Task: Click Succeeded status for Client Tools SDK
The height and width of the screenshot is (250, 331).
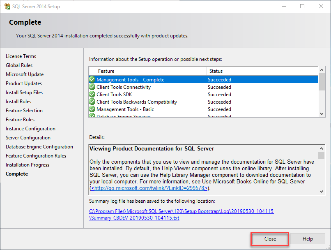Action: click(x=219, y=95)
